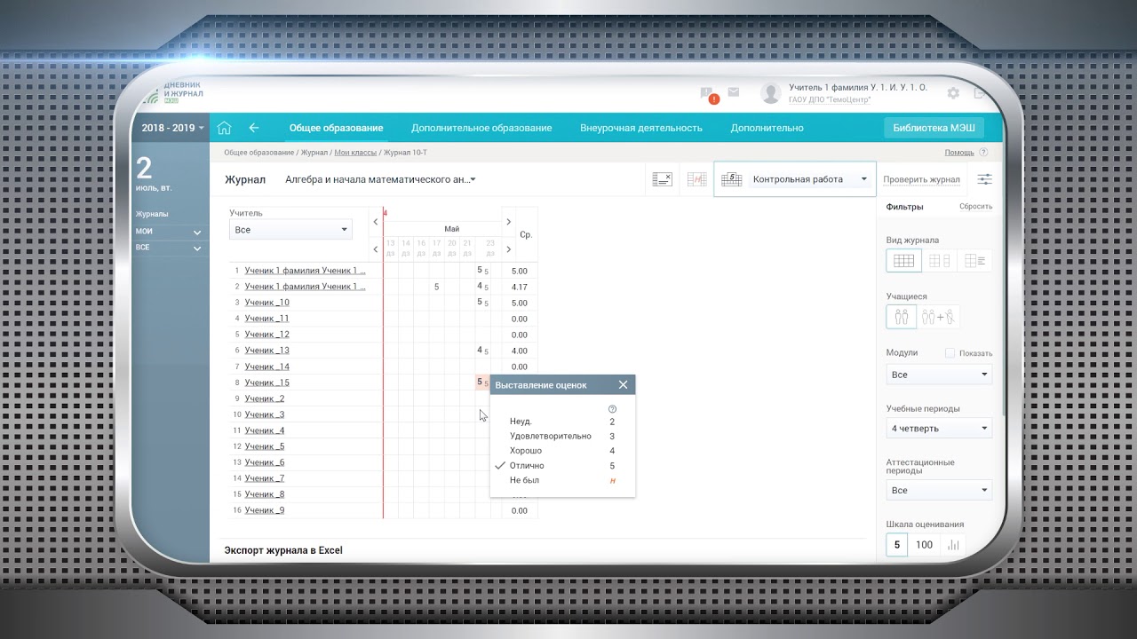Viewport: 1137px width, 639px height.
Task: Toggle the filters sliders icon
Action: 984,179
